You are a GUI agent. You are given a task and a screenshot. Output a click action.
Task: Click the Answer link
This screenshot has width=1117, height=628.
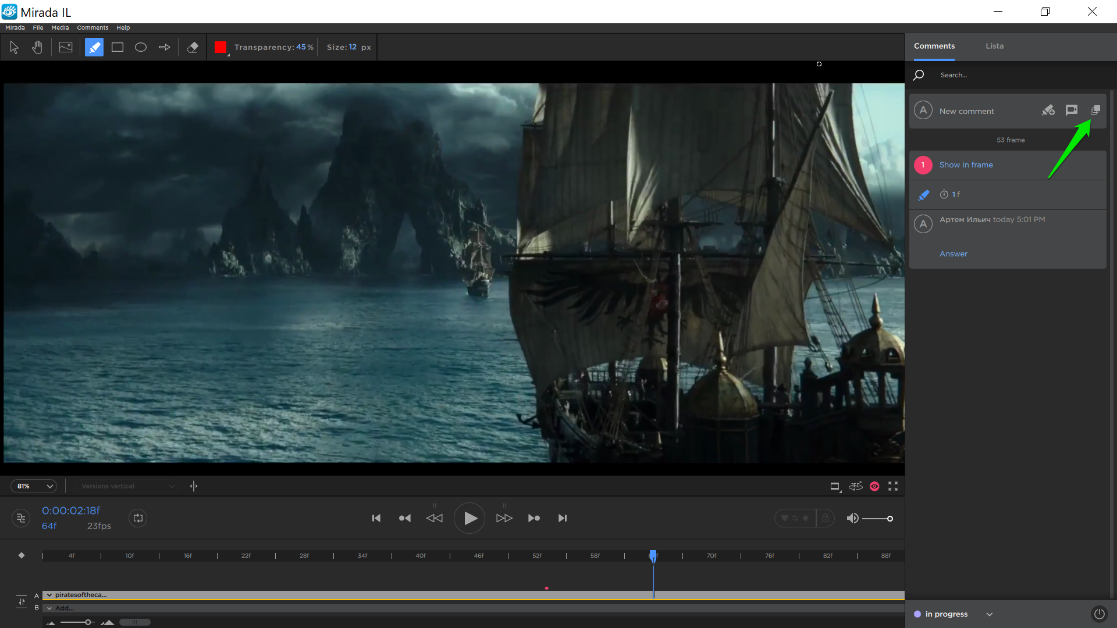click(x=954, y=254)
